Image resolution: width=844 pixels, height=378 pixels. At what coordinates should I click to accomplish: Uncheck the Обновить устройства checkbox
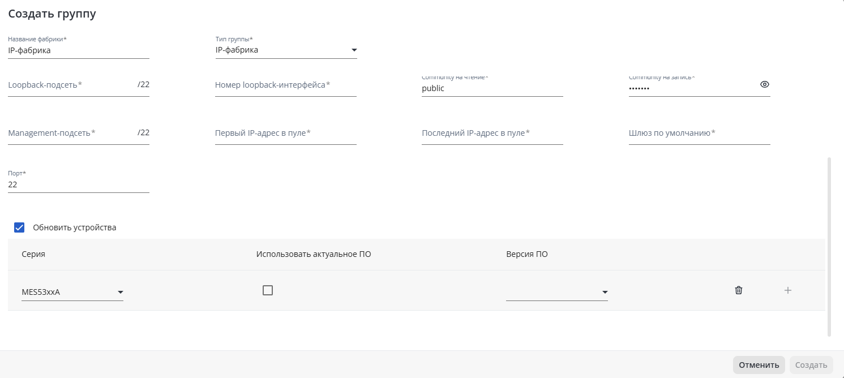(x=19, y=227)
